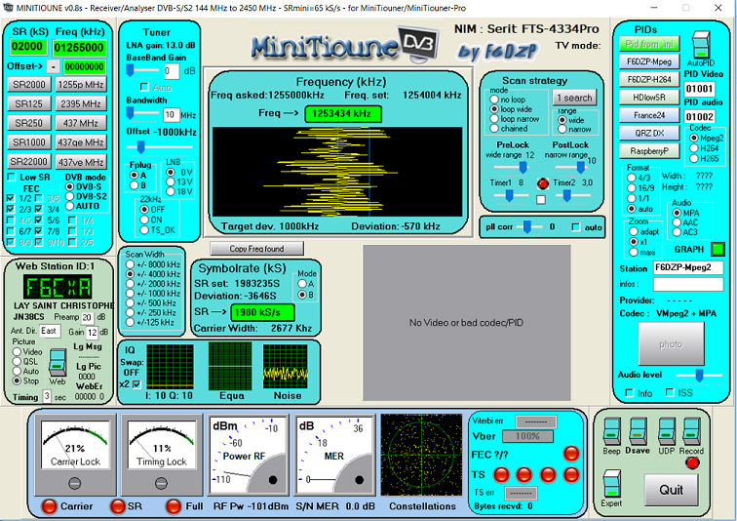Click the Copy Freq found button
This screenshot has height=521, width=737.
[x=256, y=248]
